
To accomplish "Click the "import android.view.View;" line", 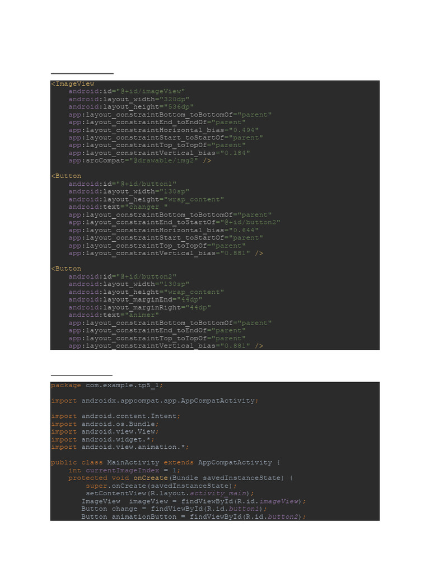I will 105,431.
